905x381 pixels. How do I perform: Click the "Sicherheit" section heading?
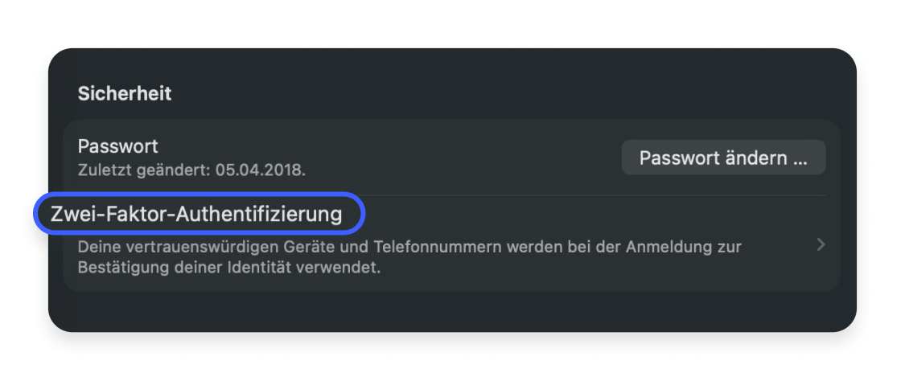tap(125, 93)
